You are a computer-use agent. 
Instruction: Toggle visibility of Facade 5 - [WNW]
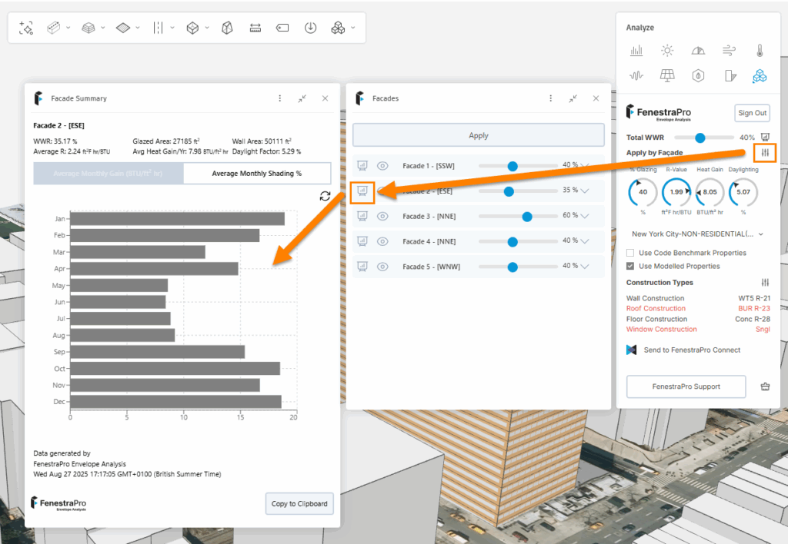pos(382,267)
